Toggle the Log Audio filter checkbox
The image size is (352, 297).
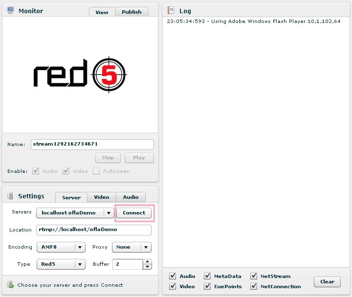coord(173,276)
